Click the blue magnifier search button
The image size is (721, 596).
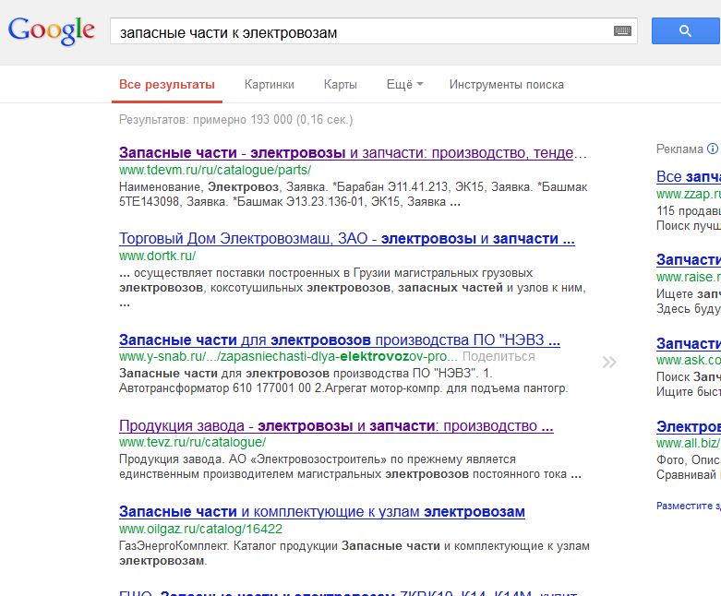686,30
